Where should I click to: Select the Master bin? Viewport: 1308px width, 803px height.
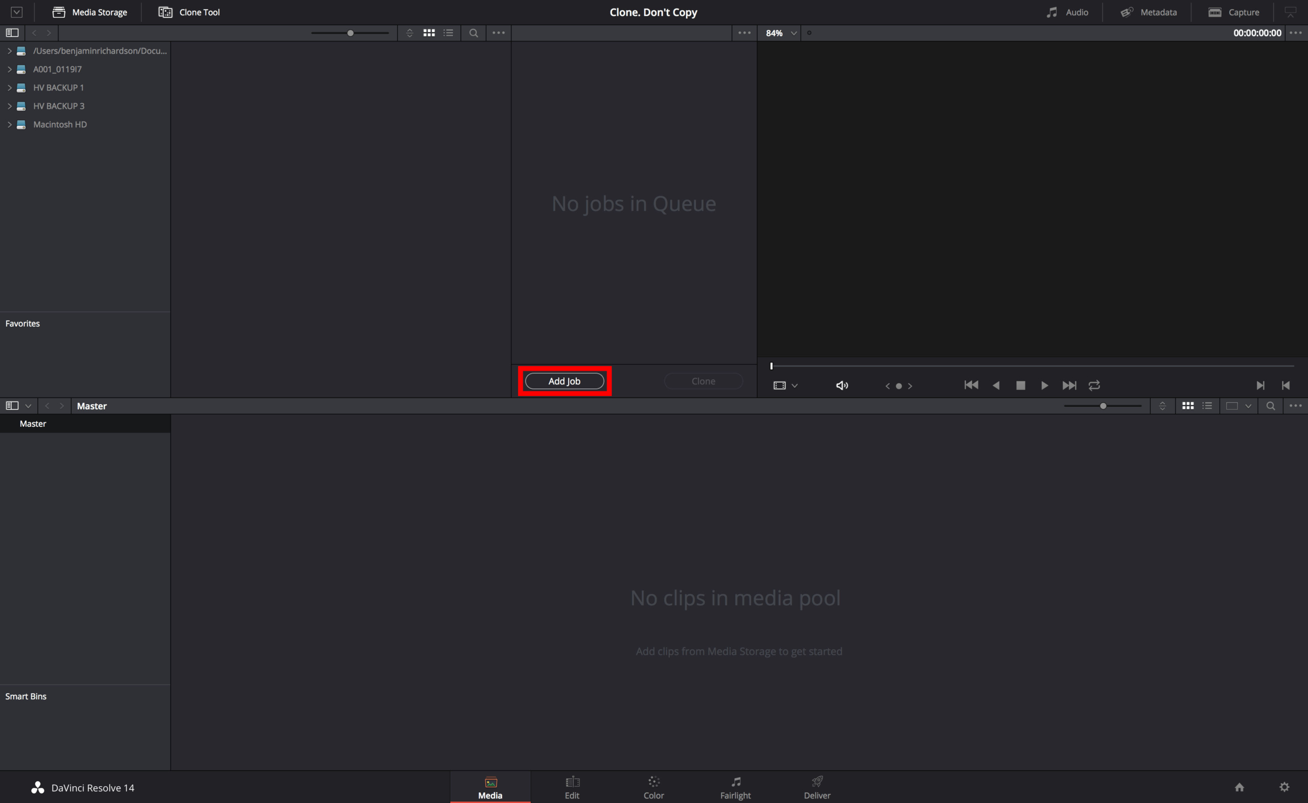[85, 424]
